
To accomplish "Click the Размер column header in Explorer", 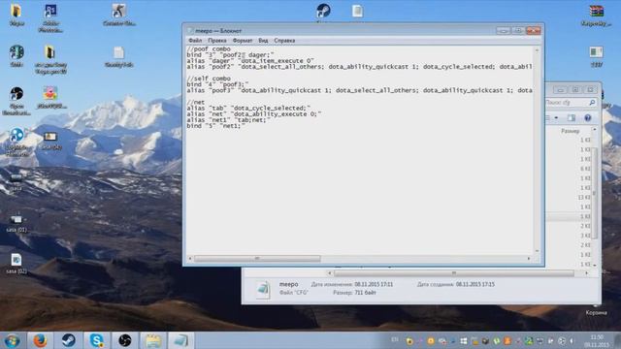I will click(x=570, y=131).
